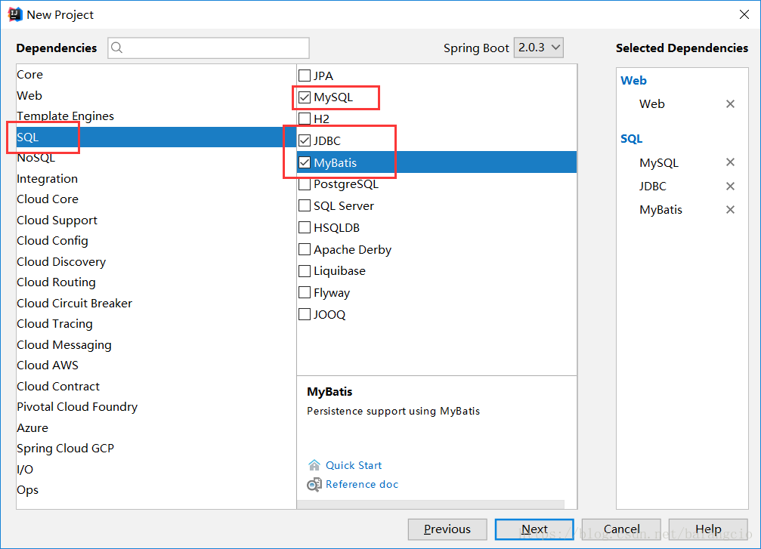Cancel the New Project wizard

click(x=621, y=529)
